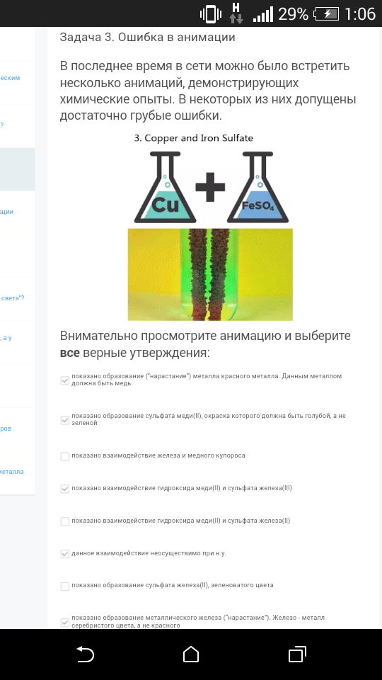Uncheck the reaction impossible at normal conditions option

(x=65, y=554)
